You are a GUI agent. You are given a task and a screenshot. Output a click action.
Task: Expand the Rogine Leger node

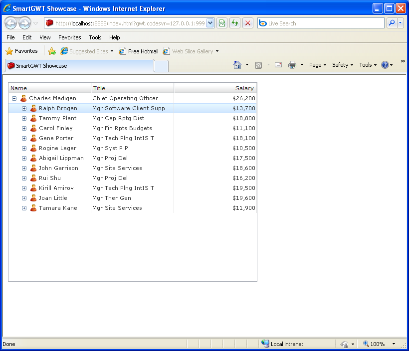point(24,148)
